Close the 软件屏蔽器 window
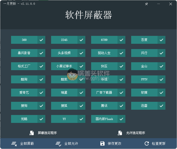Viewport: 177px width, 149px height. (x=171, y=4)
